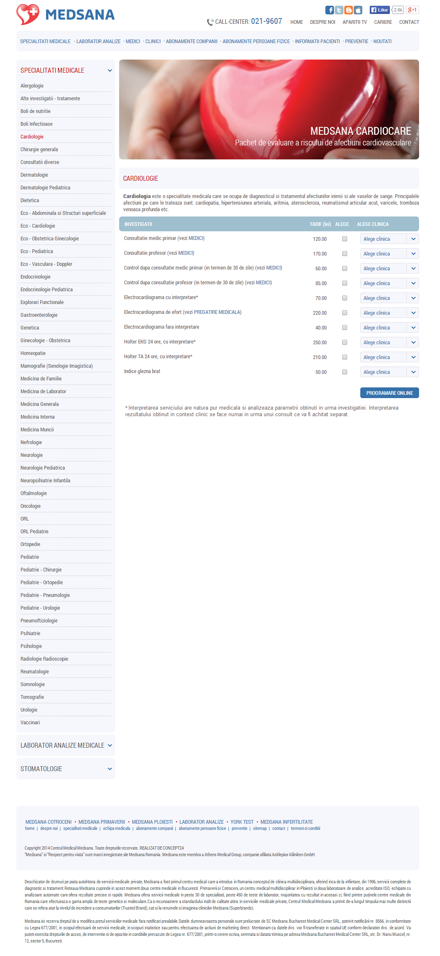Viewport: 440px width, 956px height.
Task: Click the 2.6k like count bubble
Action: coord(398,10)
